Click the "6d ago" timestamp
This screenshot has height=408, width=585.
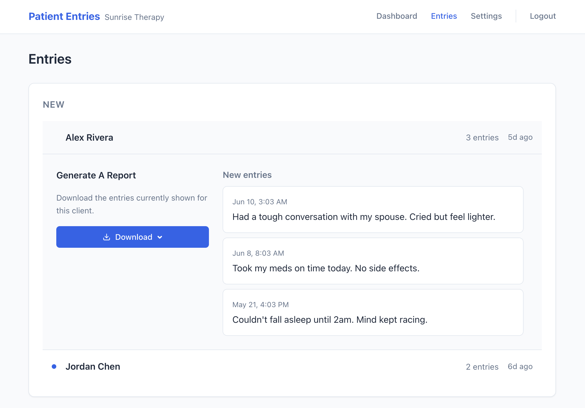tap(520, 367)
